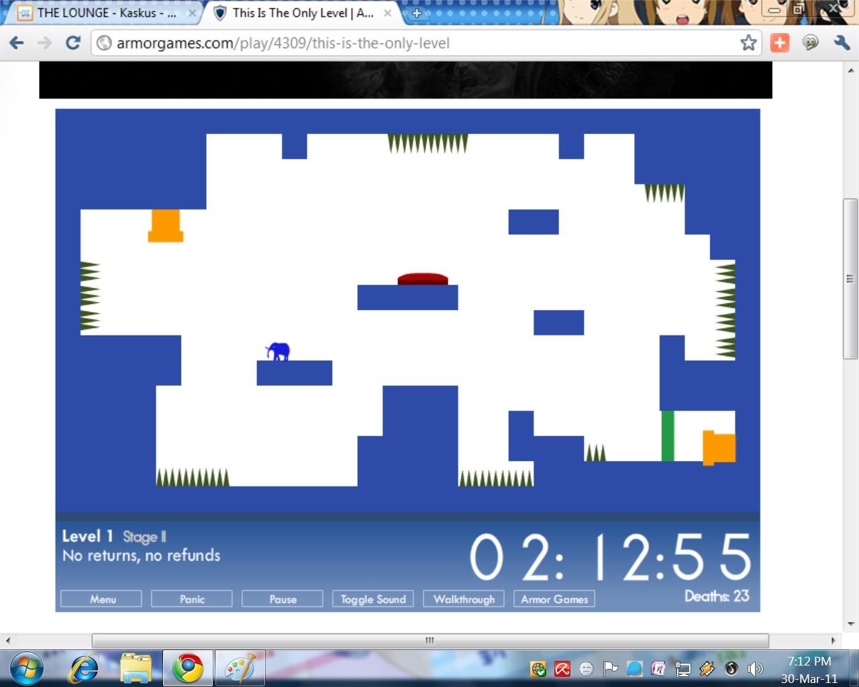This screenshot has height=687, width=859.
Task: Click the horizontal scrollbar left arrow
Action: click(x=7, y=641)
